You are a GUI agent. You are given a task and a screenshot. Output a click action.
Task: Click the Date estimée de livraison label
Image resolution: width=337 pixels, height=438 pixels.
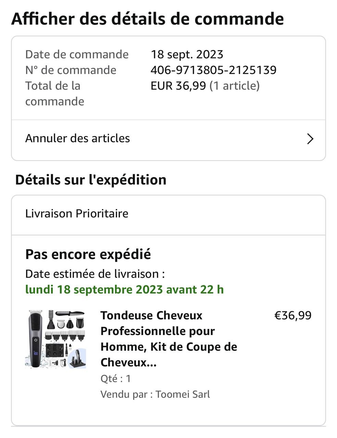click(95, 274)
